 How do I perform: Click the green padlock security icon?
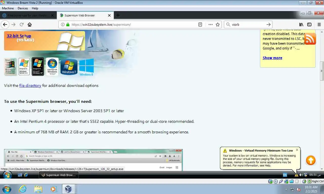click(68, 25)
